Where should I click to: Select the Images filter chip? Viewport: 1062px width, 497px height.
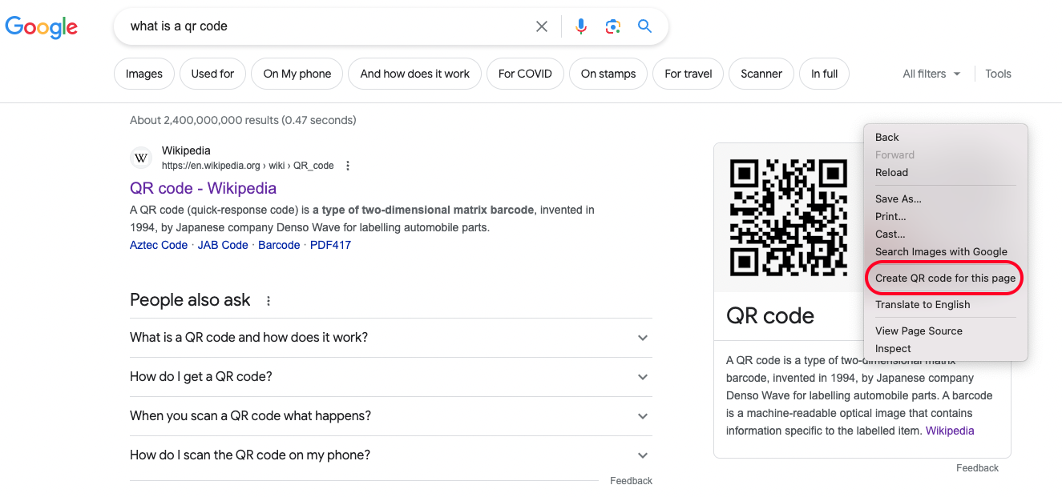coord(144,74)
